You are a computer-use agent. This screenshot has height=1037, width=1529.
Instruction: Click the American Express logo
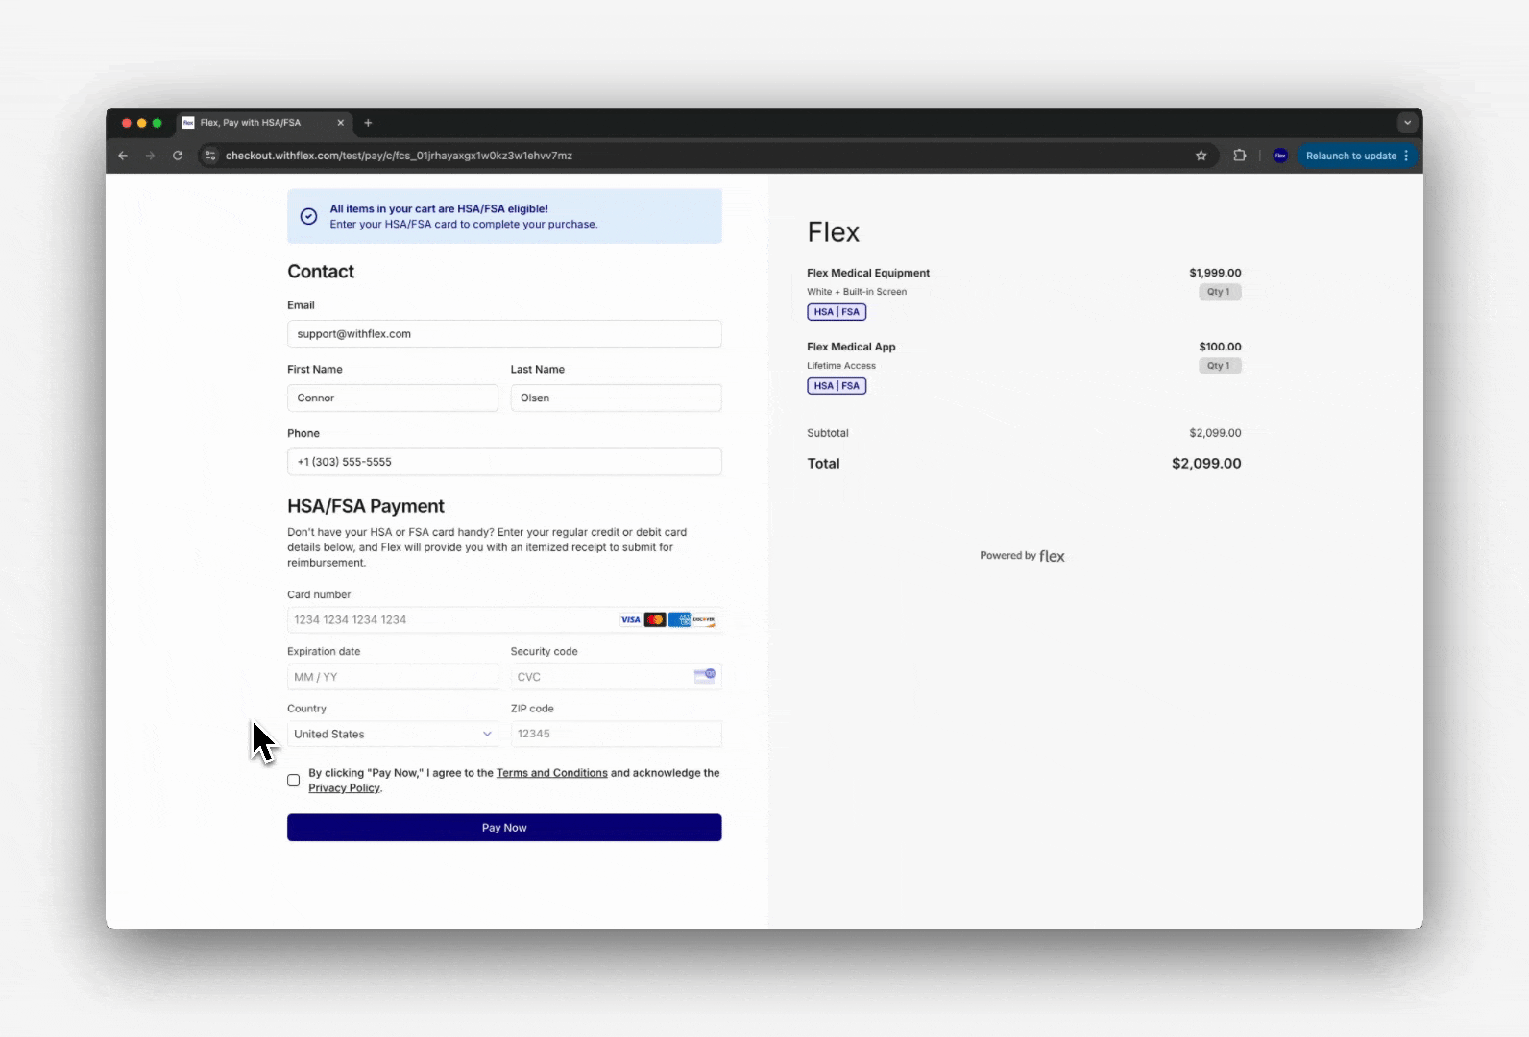click(679, 620)
